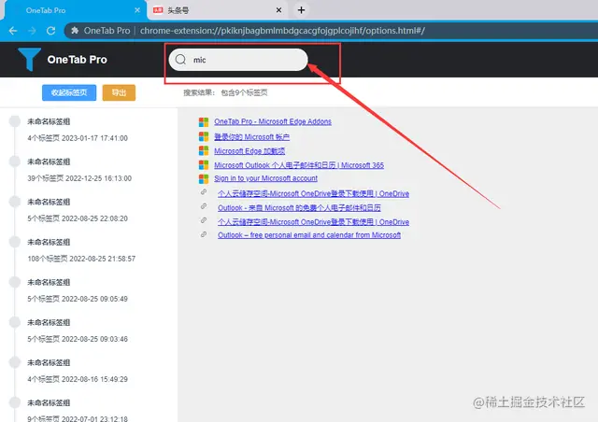The height and width of the screenshot is (422, 598).
Task: Close the OneTab Pro tab
Action: tap(137, 10)
